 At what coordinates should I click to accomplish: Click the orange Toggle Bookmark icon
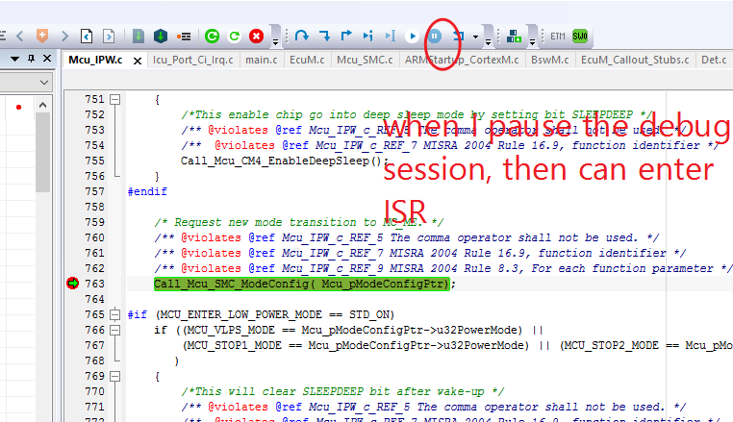pyautogui.click(x=42, y=36)
